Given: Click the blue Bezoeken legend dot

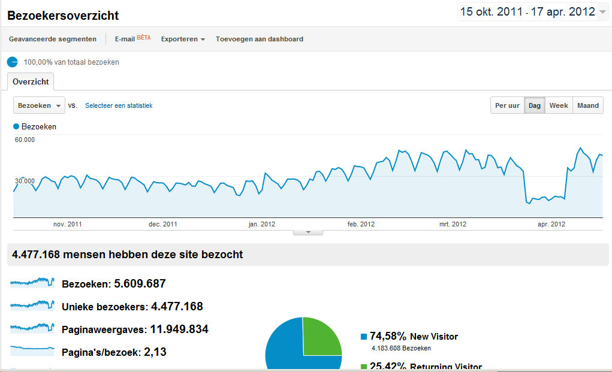Looking at the screenshot, I should [x=16, y=126].
